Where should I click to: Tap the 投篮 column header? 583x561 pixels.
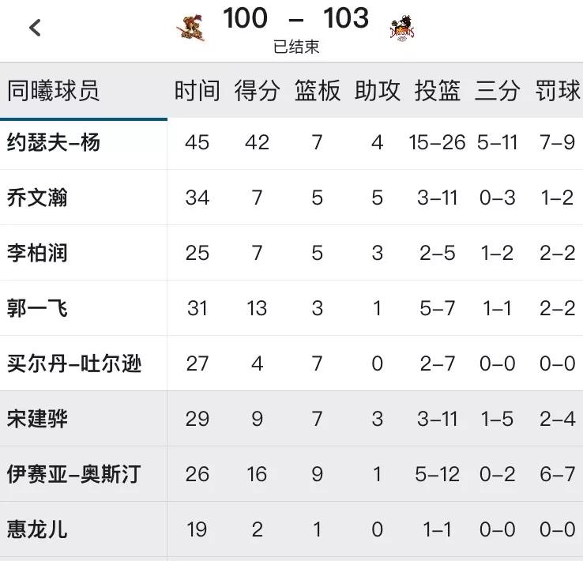[438, 90]
